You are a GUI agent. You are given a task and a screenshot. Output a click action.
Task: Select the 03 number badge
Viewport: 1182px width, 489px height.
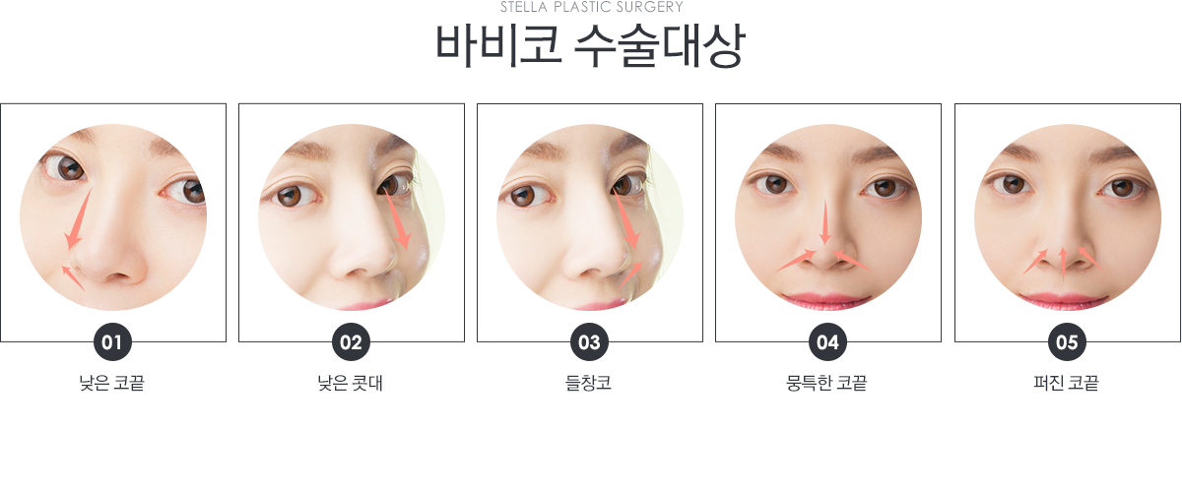589,342
